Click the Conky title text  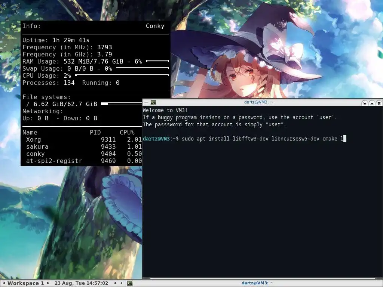click(155, 26)
